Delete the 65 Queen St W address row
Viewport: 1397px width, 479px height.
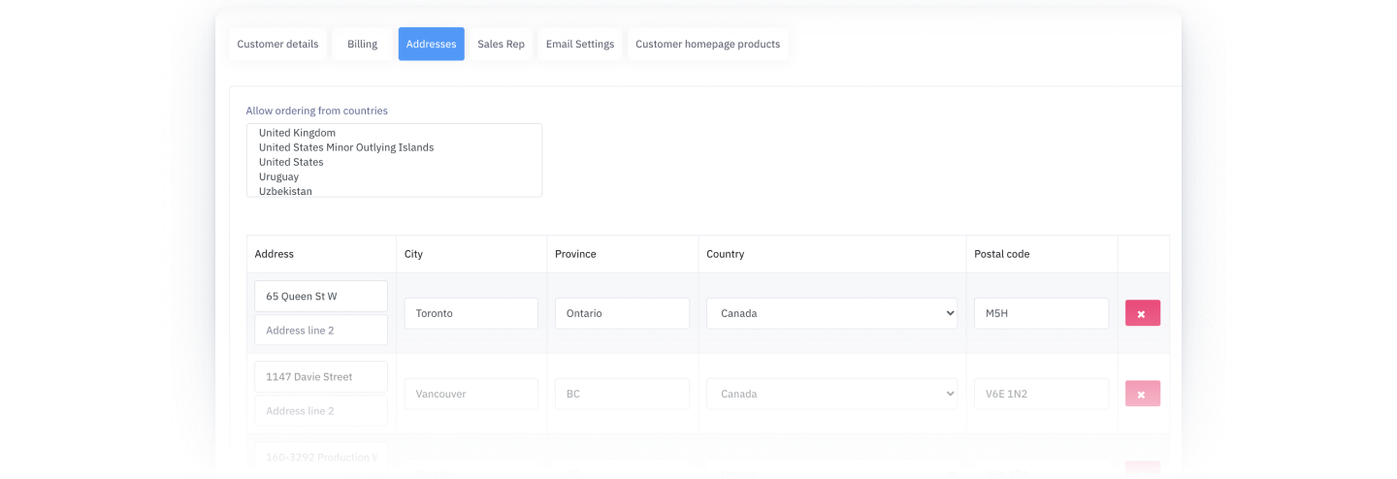click(1142, 313)
